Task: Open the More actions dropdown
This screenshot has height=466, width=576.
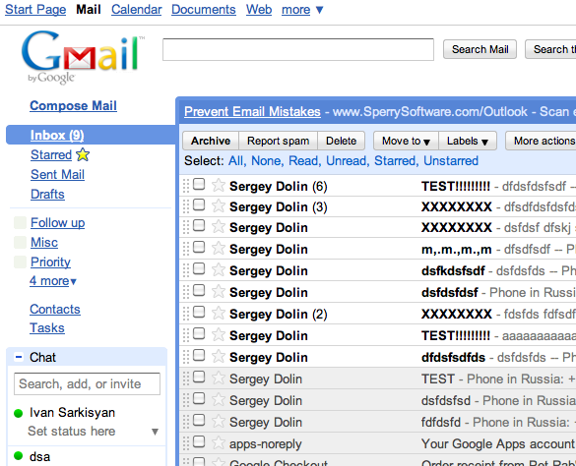Action: (542, 141)
